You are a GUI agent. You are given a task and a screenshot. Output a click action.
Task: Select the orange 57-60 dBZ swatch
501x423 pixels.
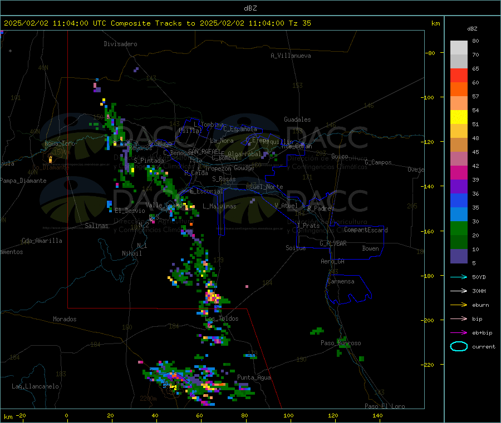[x=459, y=89]
